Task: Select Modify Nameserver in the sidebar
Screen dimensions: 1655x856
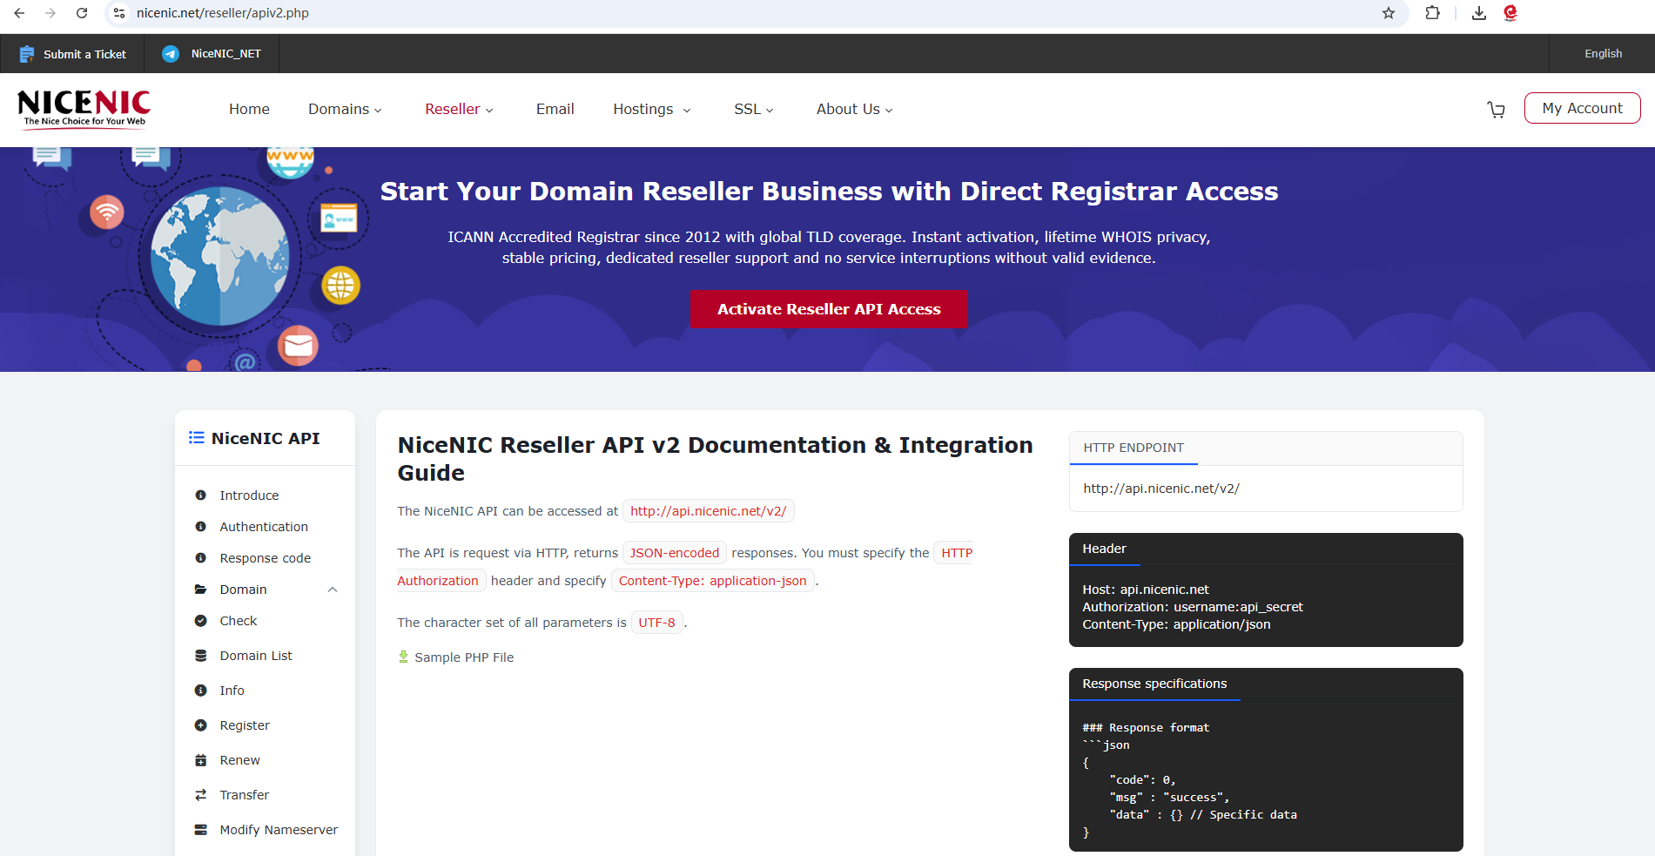Action: (279, 830)
